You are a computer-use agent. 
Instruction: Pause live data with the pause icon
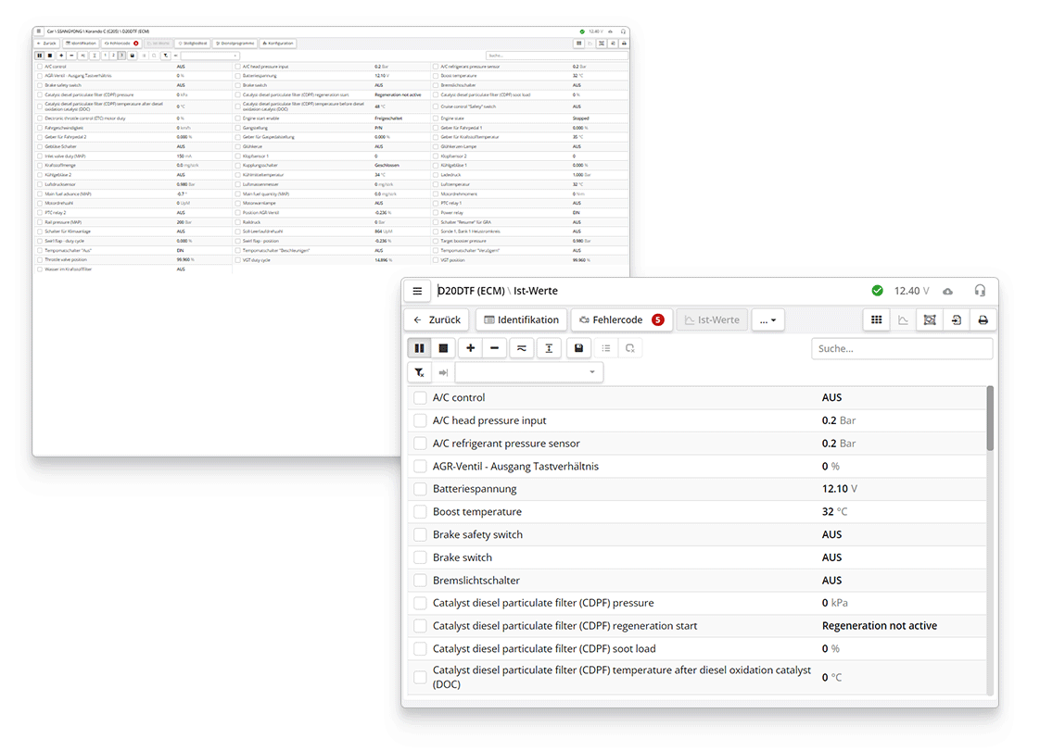[x=420, y=348]
